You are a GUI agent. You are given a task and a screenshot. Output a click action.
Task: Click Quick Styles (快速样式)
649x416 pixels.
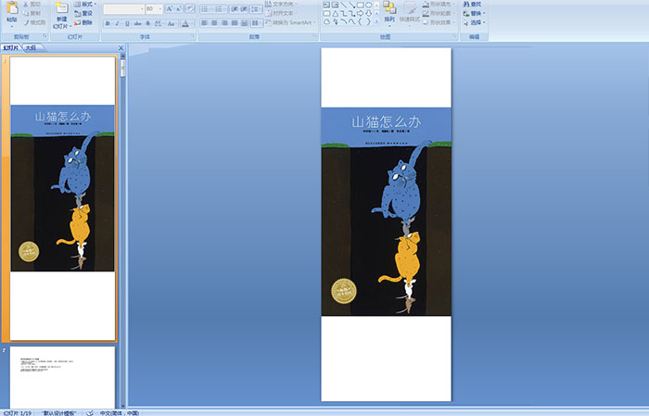pyautogui.click(x=410, y=14)
